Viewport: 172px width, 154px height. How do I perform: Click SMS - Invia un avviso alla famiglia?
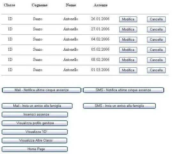coord(119,106)
